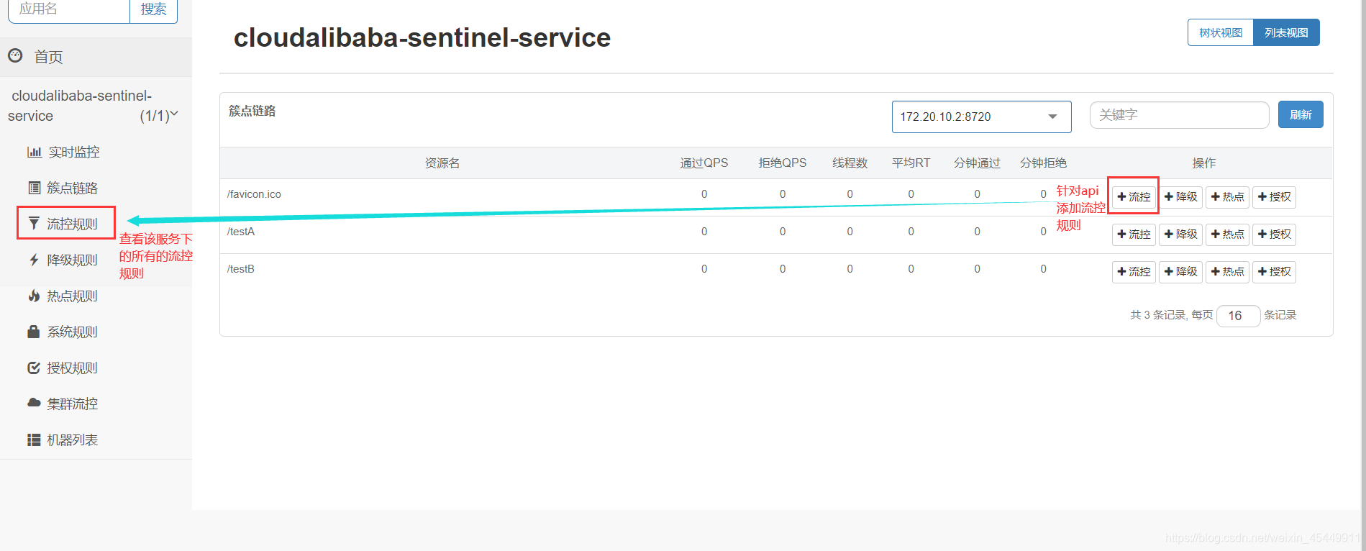This screenshot has height=551, width=1366.
Task: Open the 降级规则 sidebar item
Action: (x=72, y=260)
